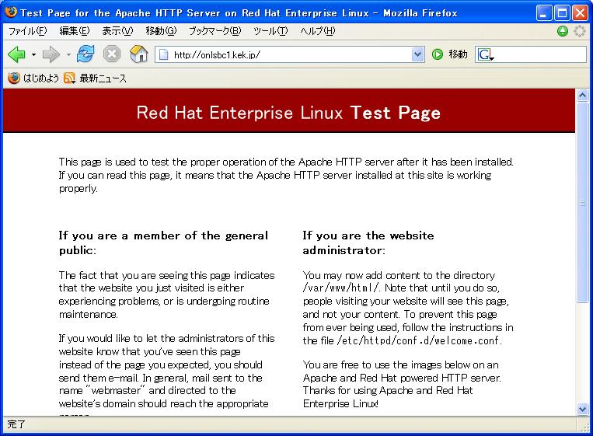Reload the page with the Refresh icon
This screenshot has width=593, height=436.
point(85,54)
